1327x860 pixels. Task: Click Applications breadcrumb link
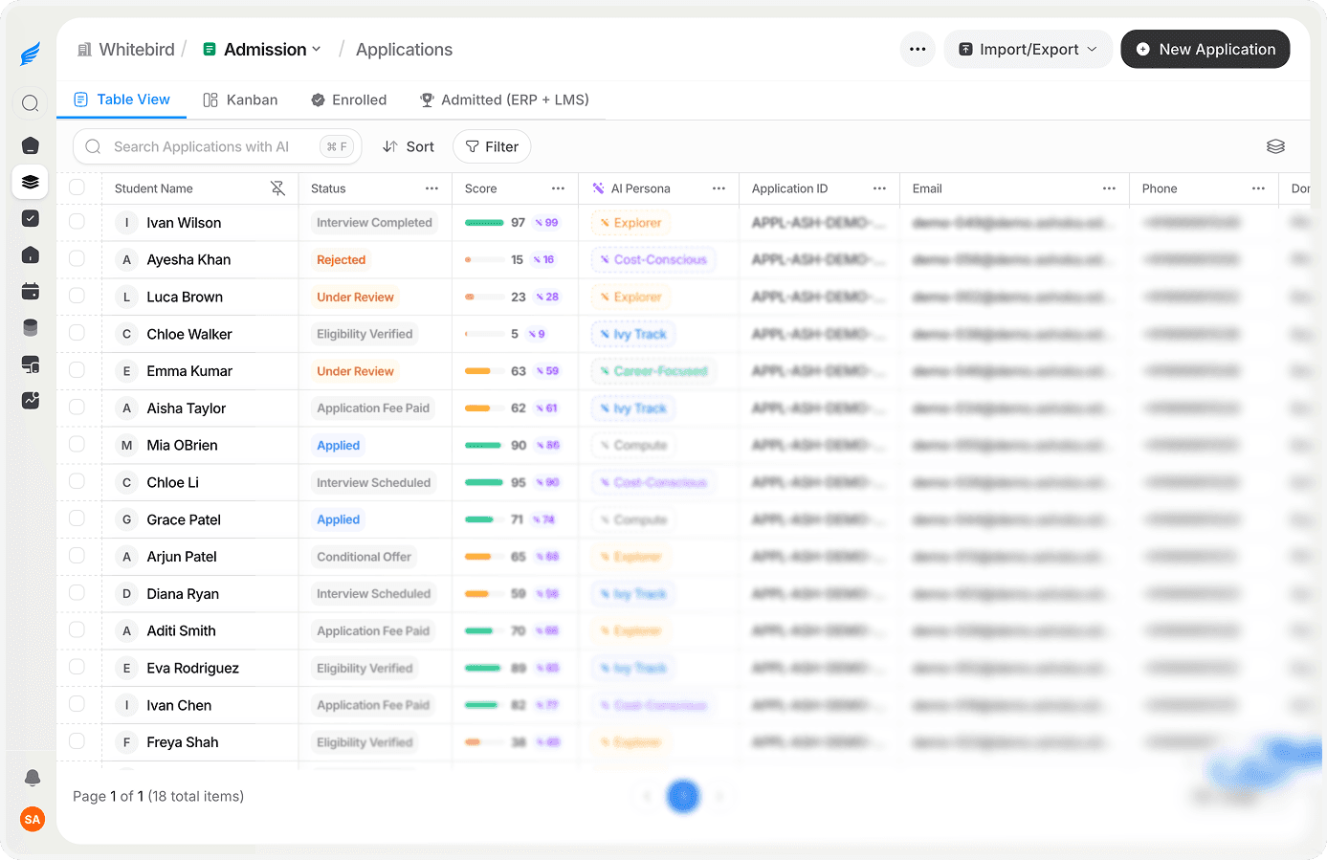(404, 49)
